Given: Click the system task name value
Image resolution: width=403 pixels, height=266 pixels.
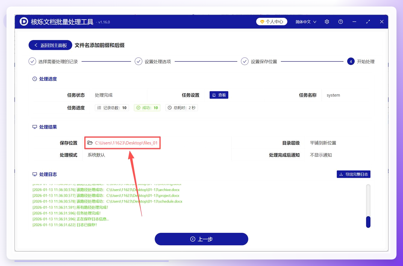Looking at the screenshot, I should (333, 95).
